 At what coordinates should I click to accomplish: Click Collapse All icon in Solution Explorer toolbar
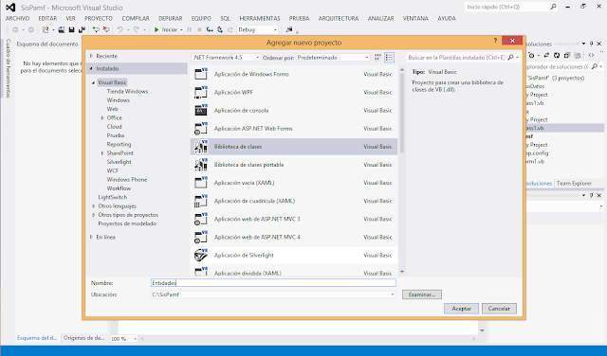[567, 55]
